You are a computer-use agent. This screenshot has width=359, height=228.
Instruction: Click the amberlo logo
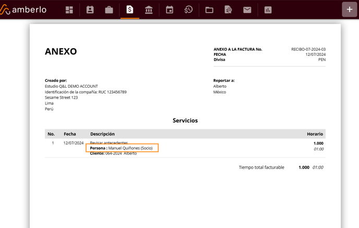tap(23, 9)
